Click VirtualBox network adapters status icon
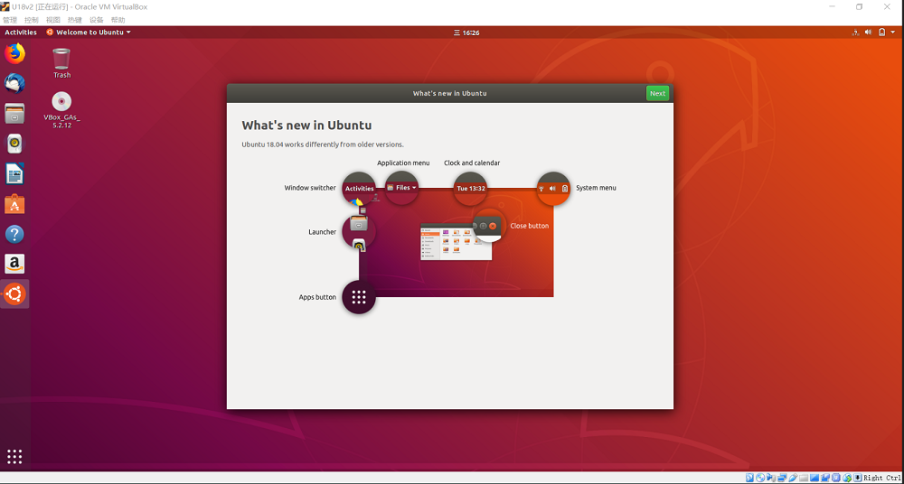904x484 pixels. tap(782, 478)
